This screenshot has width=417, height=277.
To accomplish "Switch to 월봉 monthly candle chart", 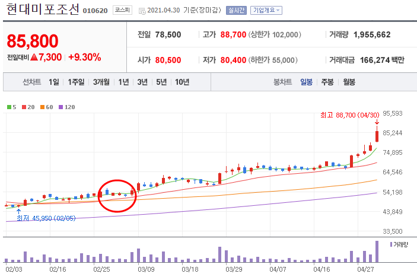I will coord(349,82).
